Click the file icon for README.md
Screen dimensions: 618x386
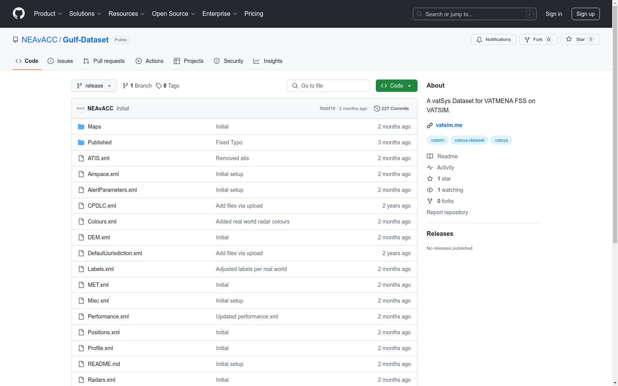tap(81, 364)
